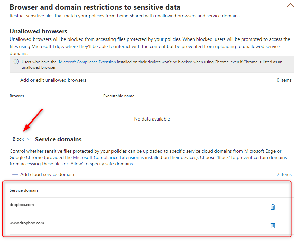Click the 'Add cloud service domain' label

(x=47, y=174)
